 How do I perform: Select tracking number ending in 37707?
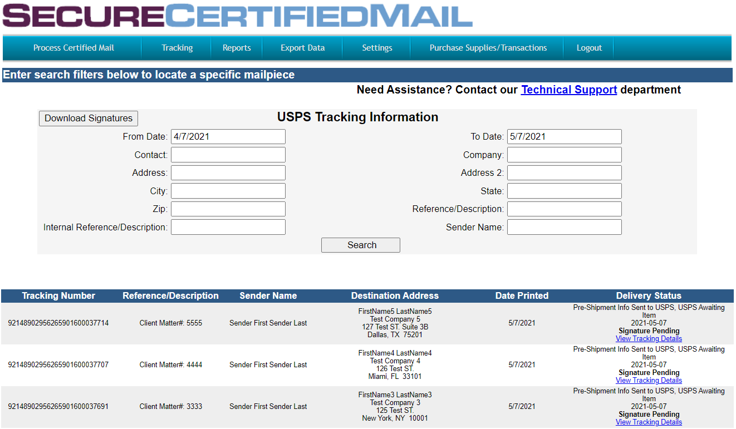(58, 365)
